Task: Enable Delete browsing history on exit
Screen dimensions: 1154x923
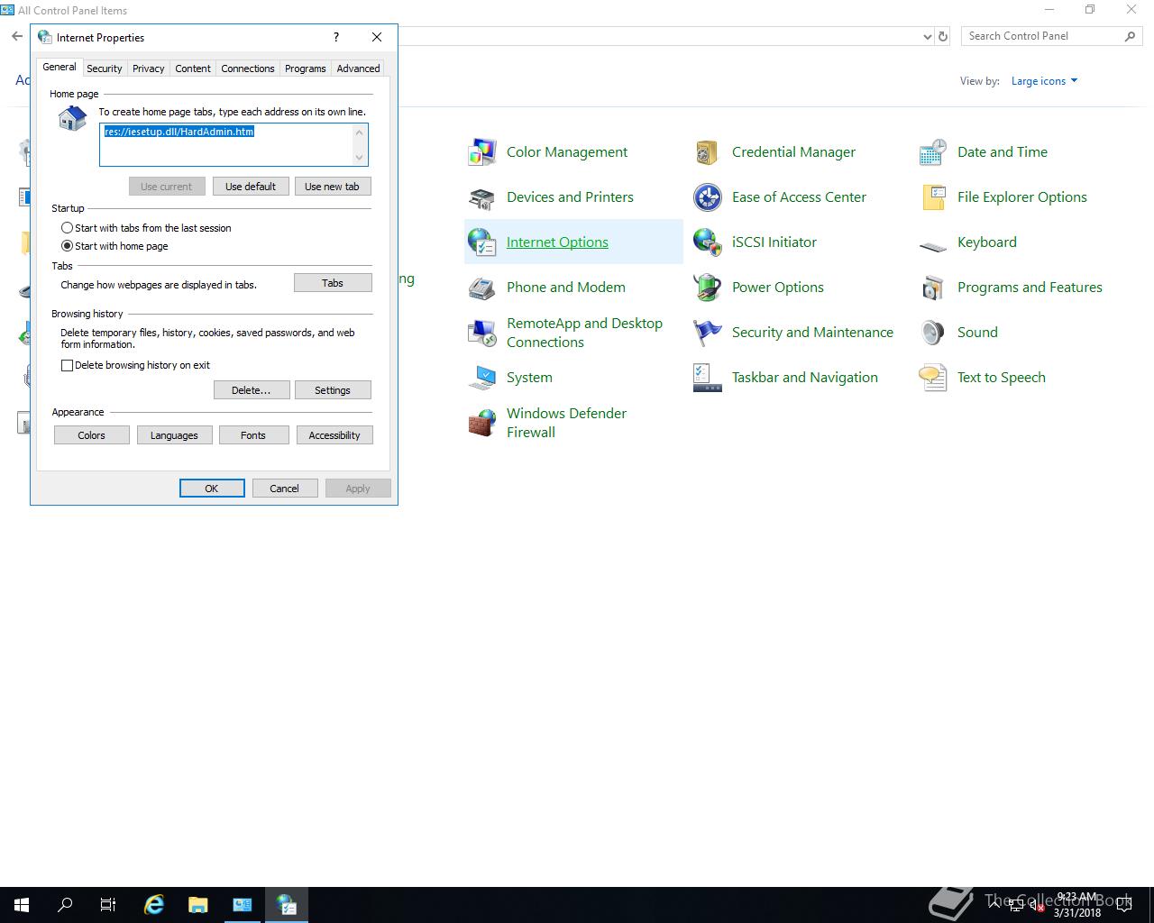Action: click(x=135, y=365)
